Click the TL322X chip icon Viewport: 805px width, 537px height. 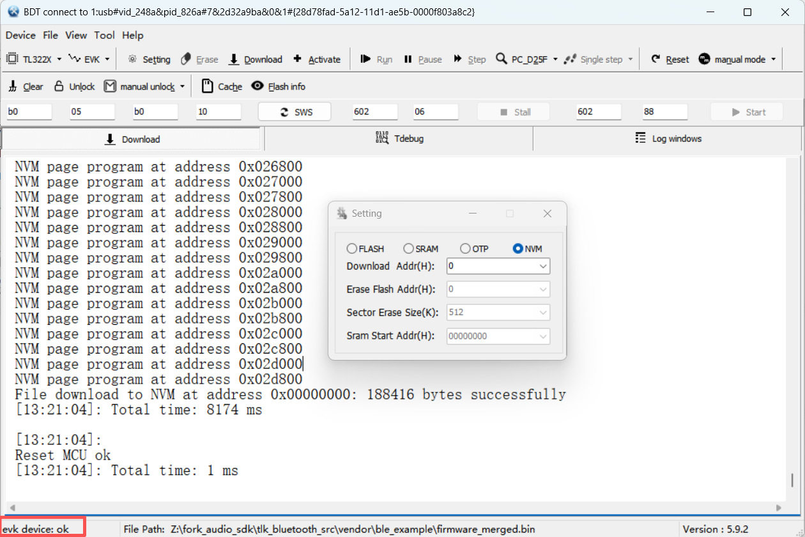click(x=12, y=59)
